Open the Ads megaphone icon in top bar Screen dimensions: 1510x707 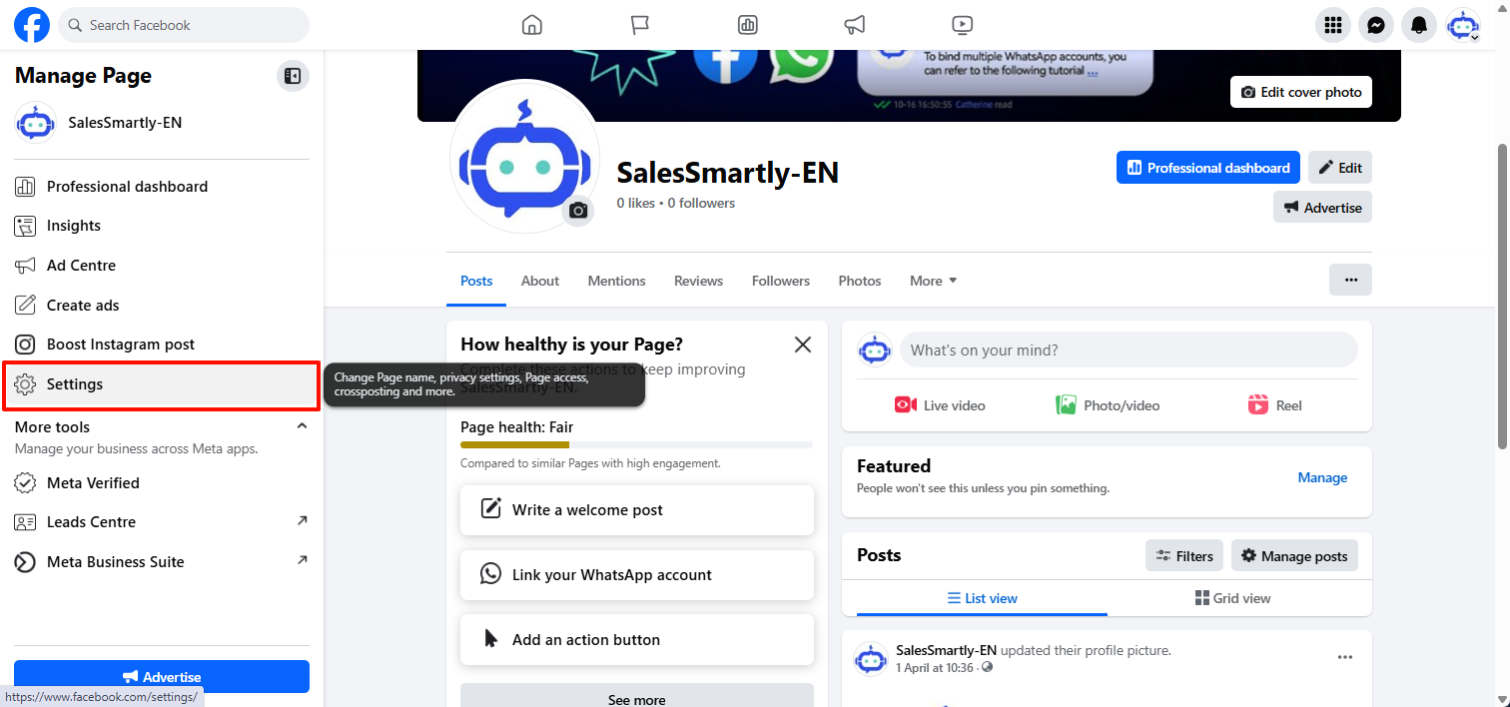854,25
